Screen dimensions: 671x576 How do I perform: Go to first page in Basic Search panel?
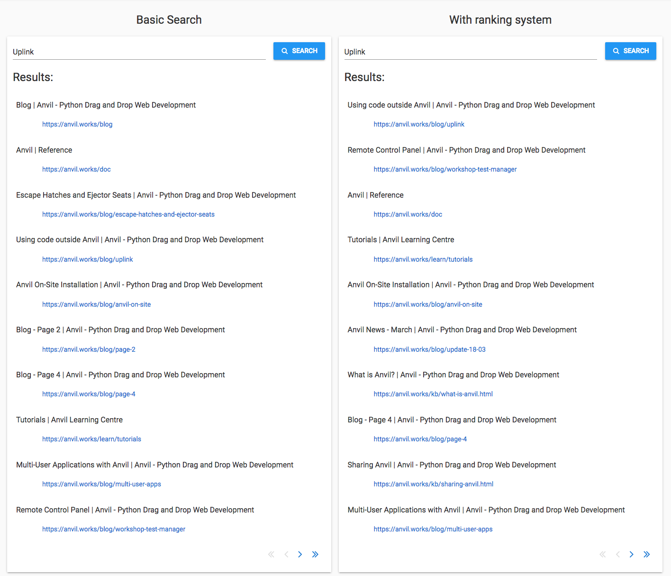point(271,554)
